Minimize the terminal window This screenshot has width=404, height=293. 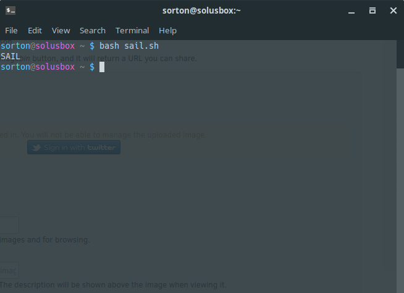(x=351, y=12)
